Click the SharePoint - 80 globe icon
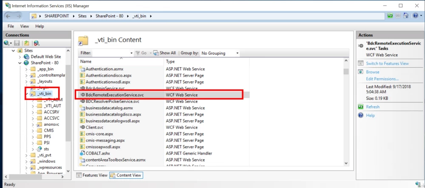This screenshot has height=188, width=425. point(26,63)
